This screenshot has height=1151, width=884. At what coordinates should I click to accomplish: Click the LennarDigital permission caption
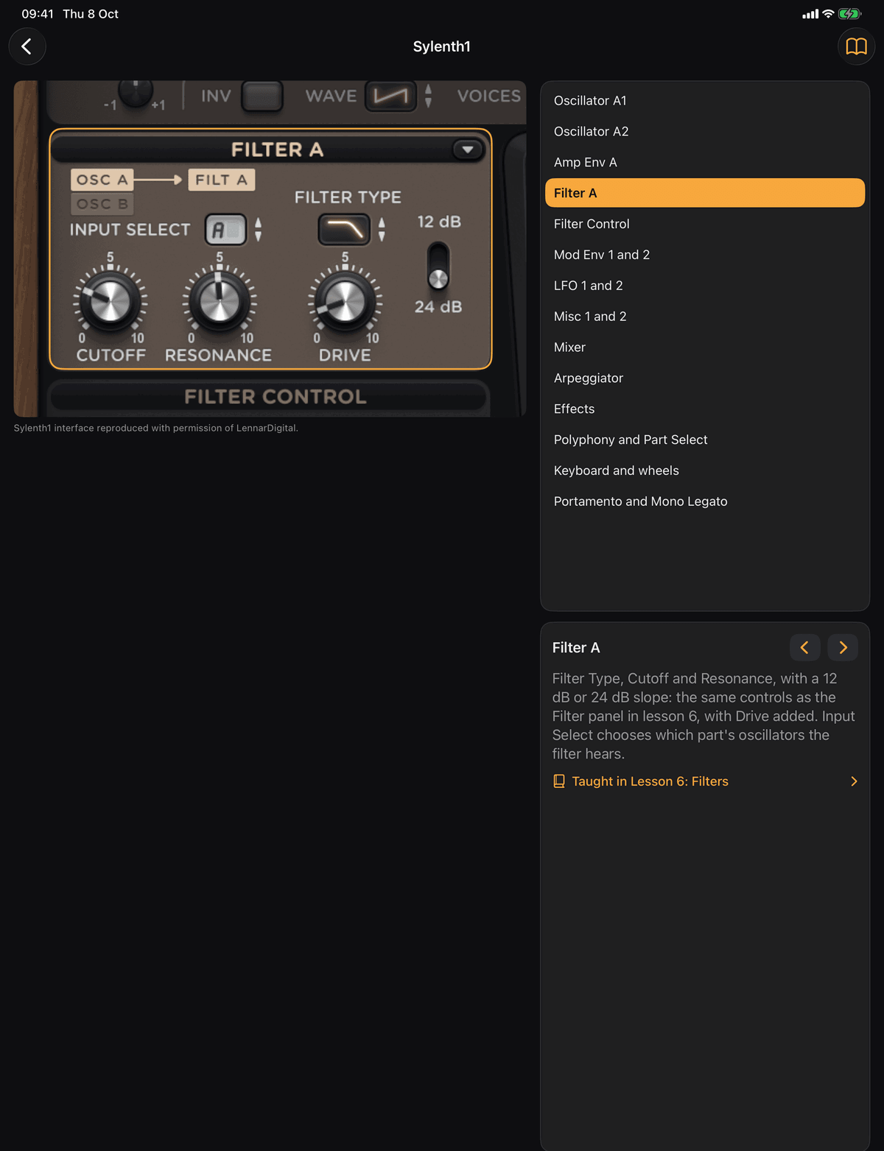point(156,428)
